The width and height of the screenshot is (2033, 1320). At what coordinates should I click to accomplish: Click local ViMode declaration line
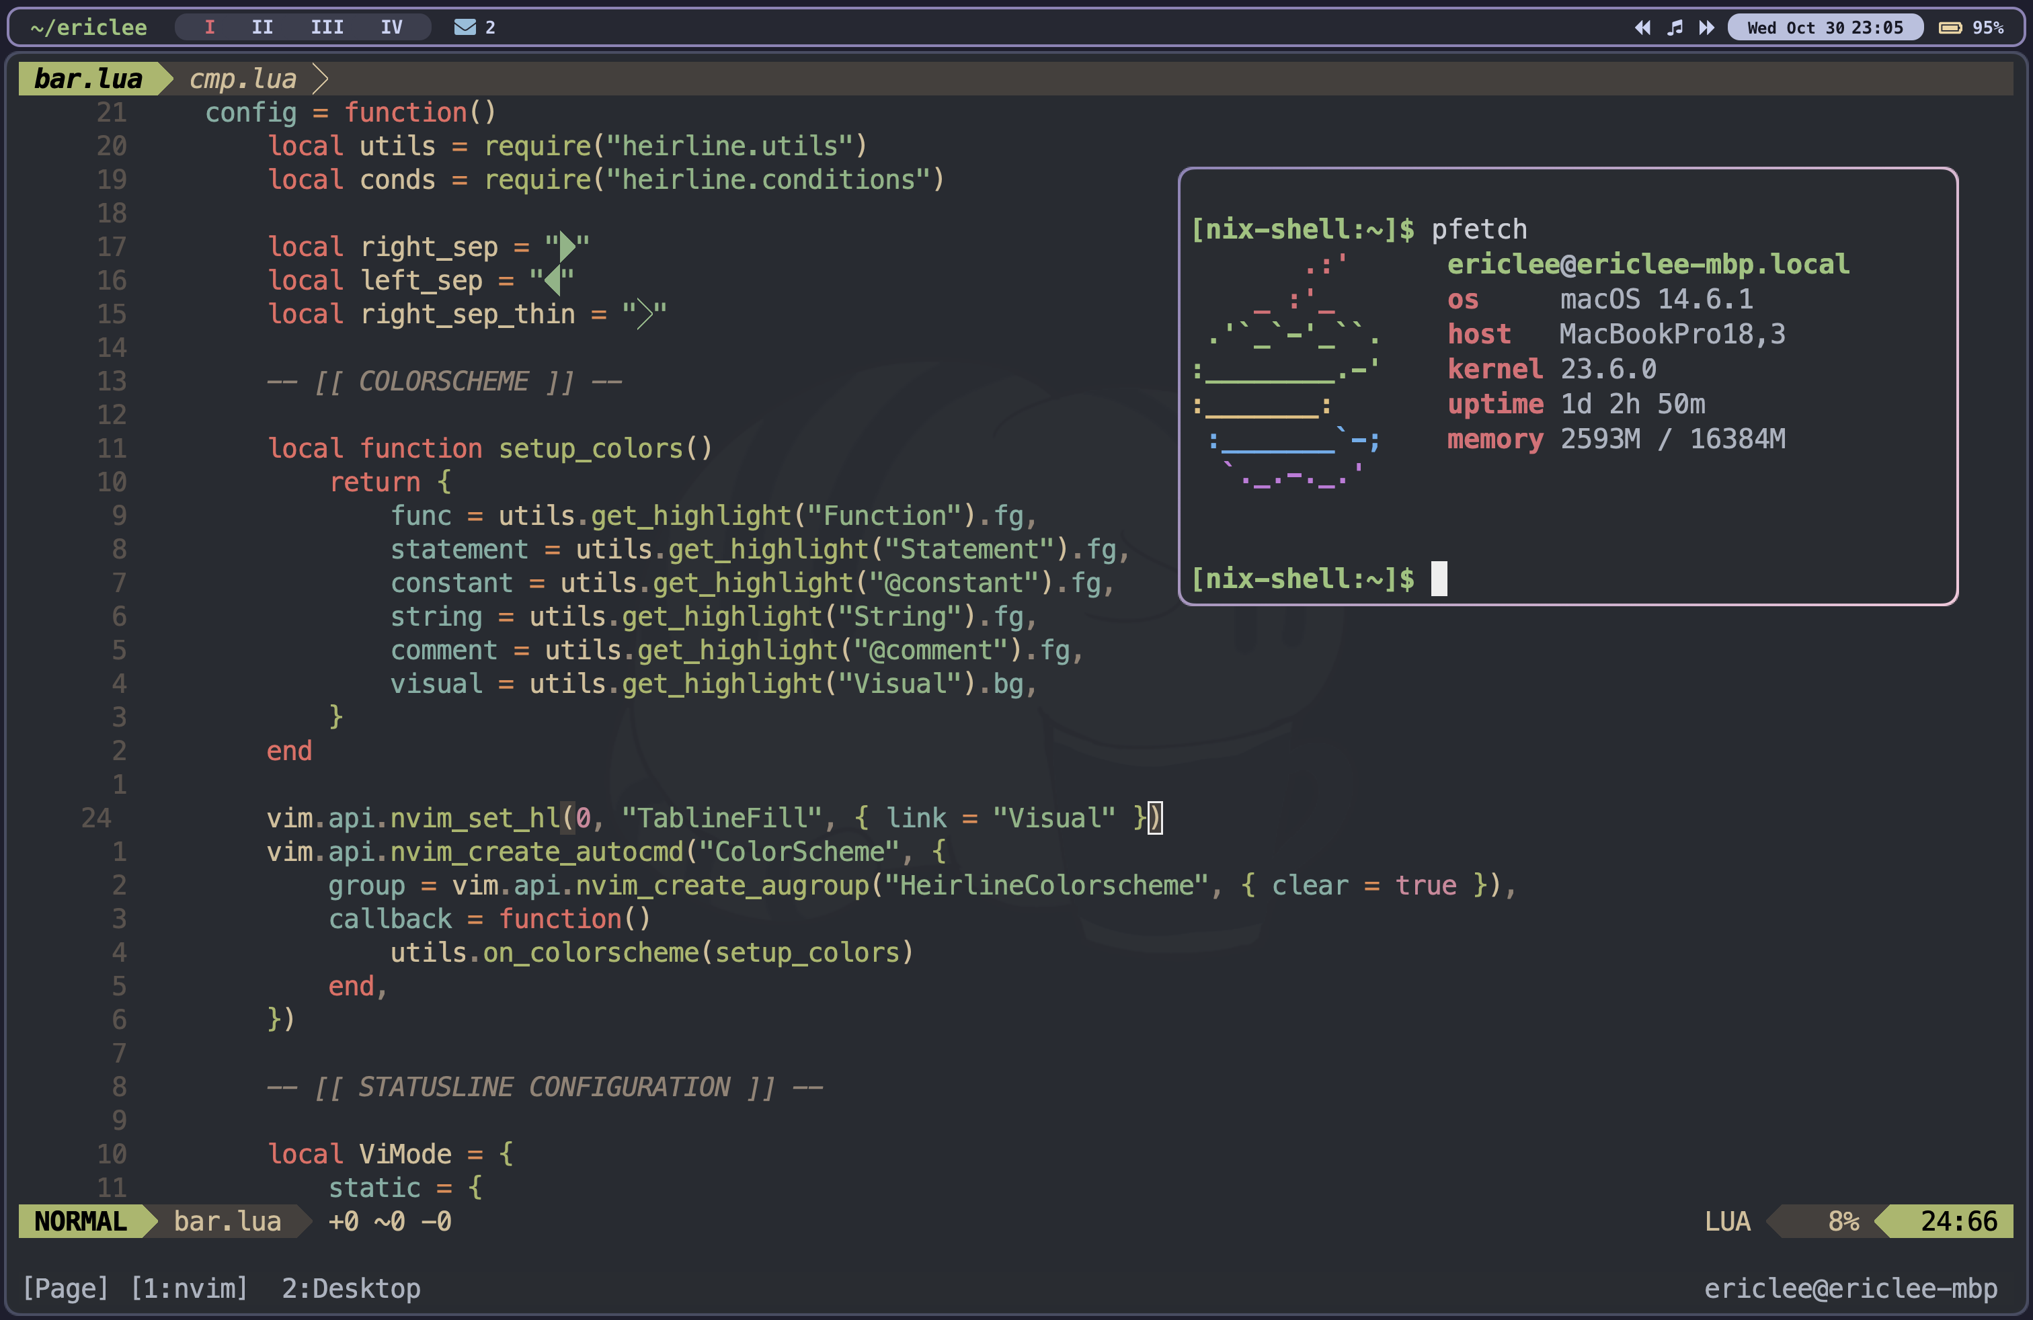391,1155
